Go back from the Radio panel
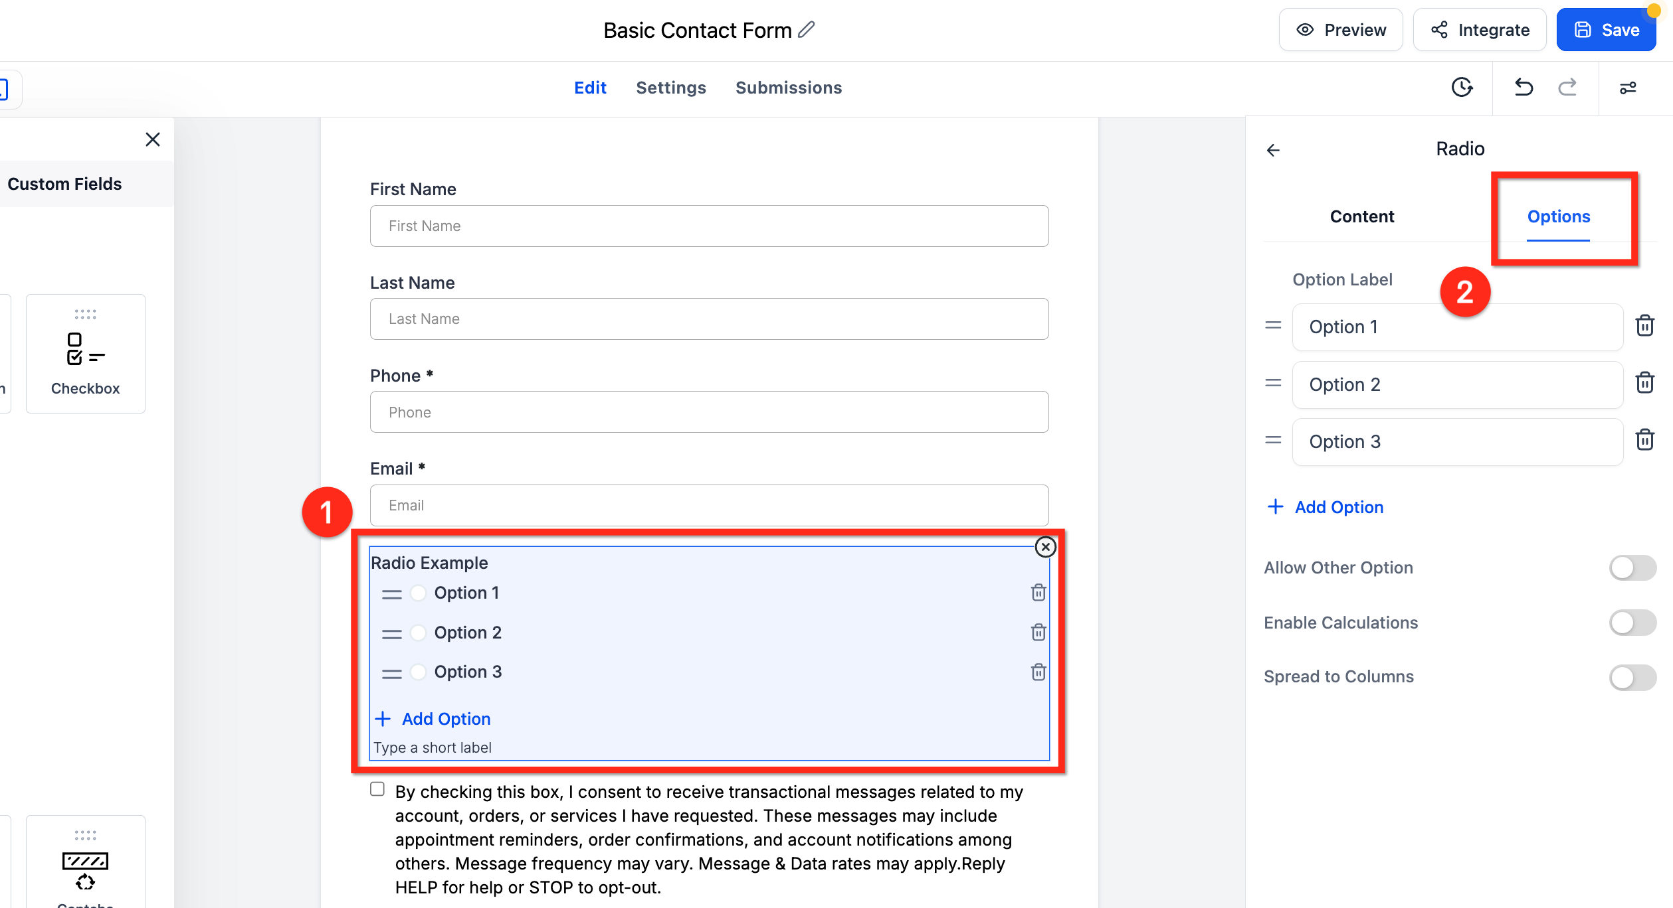This screenshot has height=908, width=1673. coord(1273,150)
